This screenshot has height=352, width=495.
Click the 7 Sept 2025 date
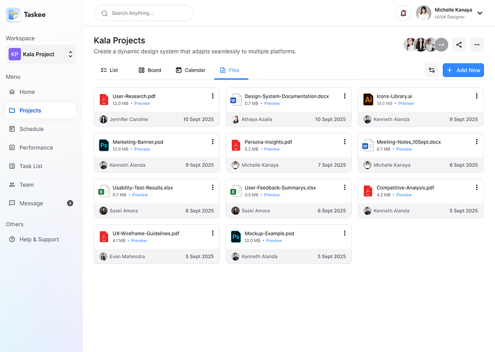[x=332, y=166]
